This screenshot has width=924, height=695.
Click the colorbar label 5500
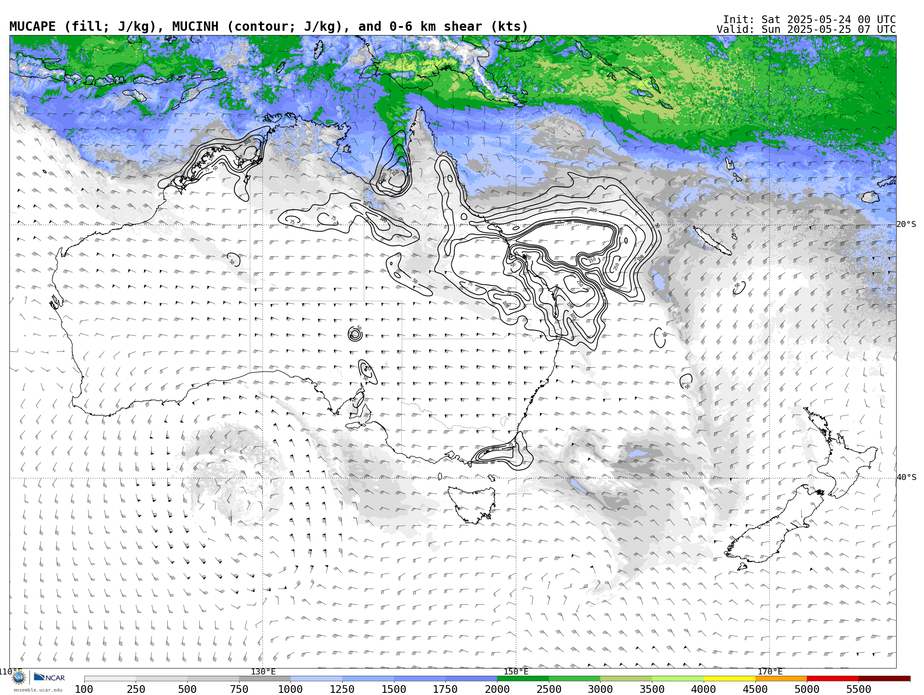point(859,689)
